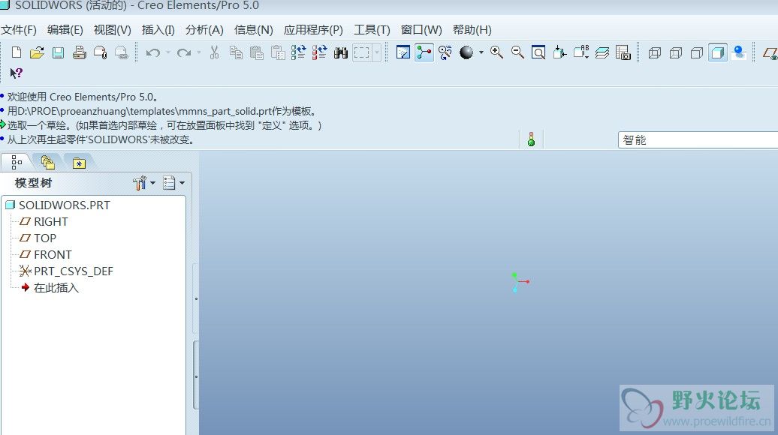Switch to No Hidden display

click(x=697, y=52)
